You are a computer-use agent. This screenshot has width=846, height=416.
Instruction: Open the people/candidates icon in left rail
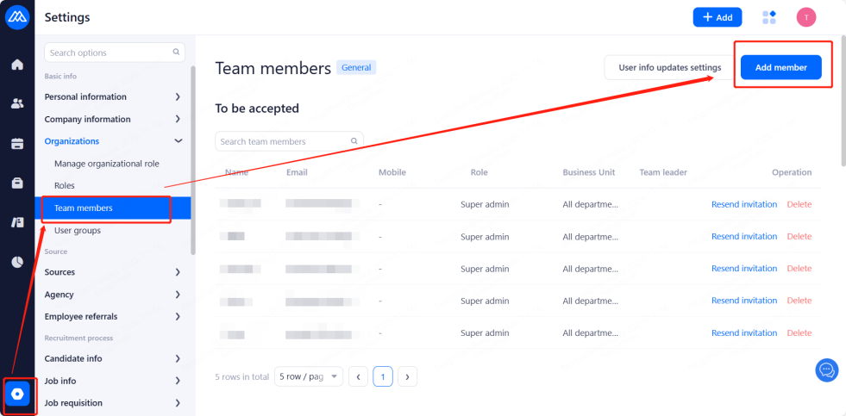pos(17,103)
